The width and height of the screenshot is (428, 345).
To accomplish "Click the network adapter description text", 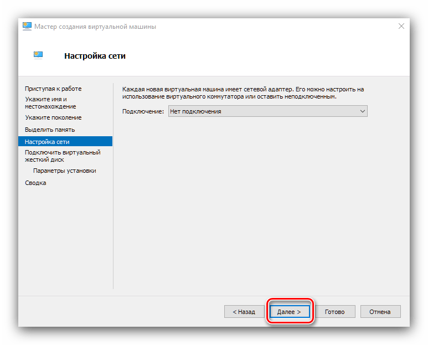I will pos(243,93).
